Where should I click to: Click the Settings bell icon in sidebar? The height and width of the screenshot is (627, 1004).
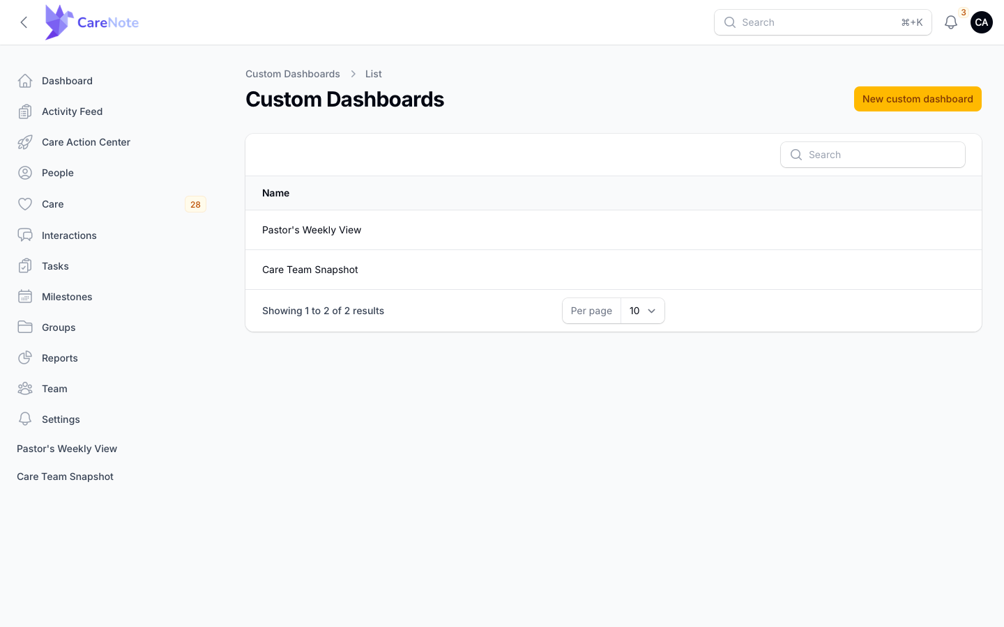(x=25, y=419)
